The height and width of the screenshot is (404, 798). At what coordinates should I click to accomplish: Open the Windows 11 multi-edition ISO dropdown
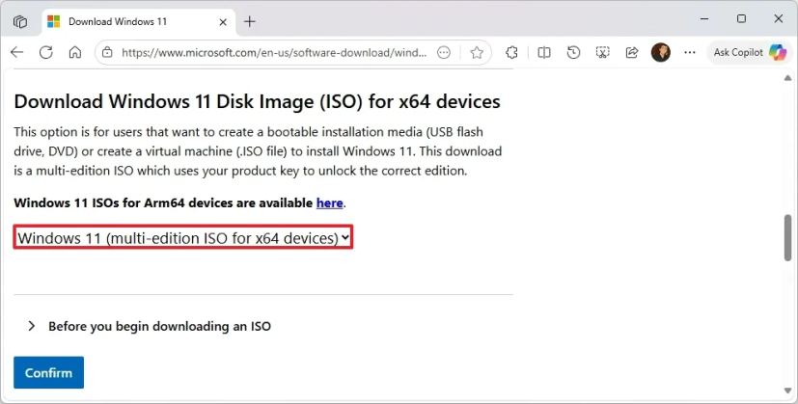point(183,237)
